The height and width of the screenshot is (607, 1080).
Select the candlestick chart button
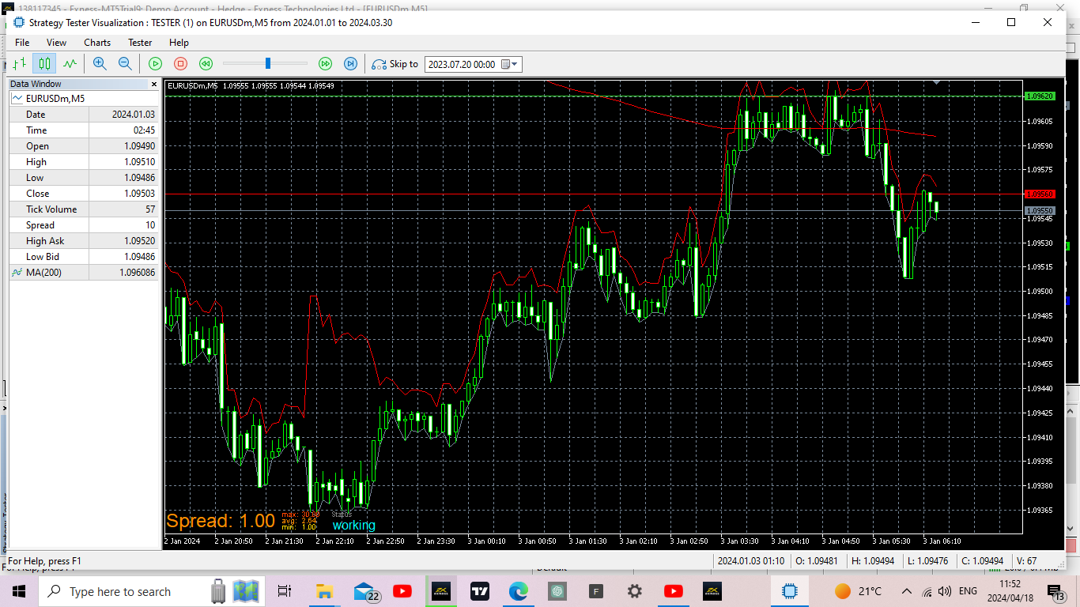[x=45, y=64]
